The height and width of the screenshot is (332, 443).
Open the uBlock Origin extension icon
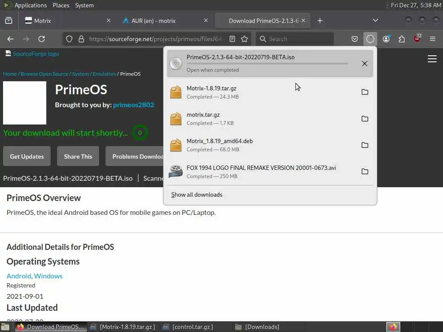coord(417,38)
